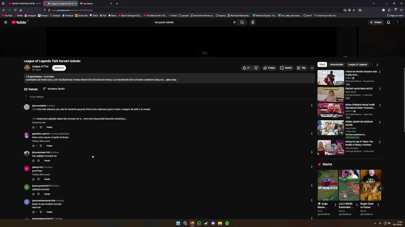Start voice search with the microphone
The image size is (405, 227).
point(252,22)
